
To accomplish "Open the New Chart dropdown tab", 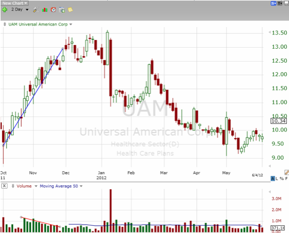I will pos(14,3).
